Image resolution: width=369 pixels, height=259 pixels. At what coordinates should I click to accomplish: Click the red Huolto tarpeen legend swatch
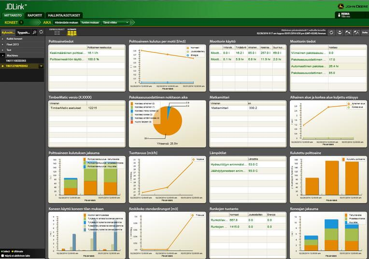[132, 122]
